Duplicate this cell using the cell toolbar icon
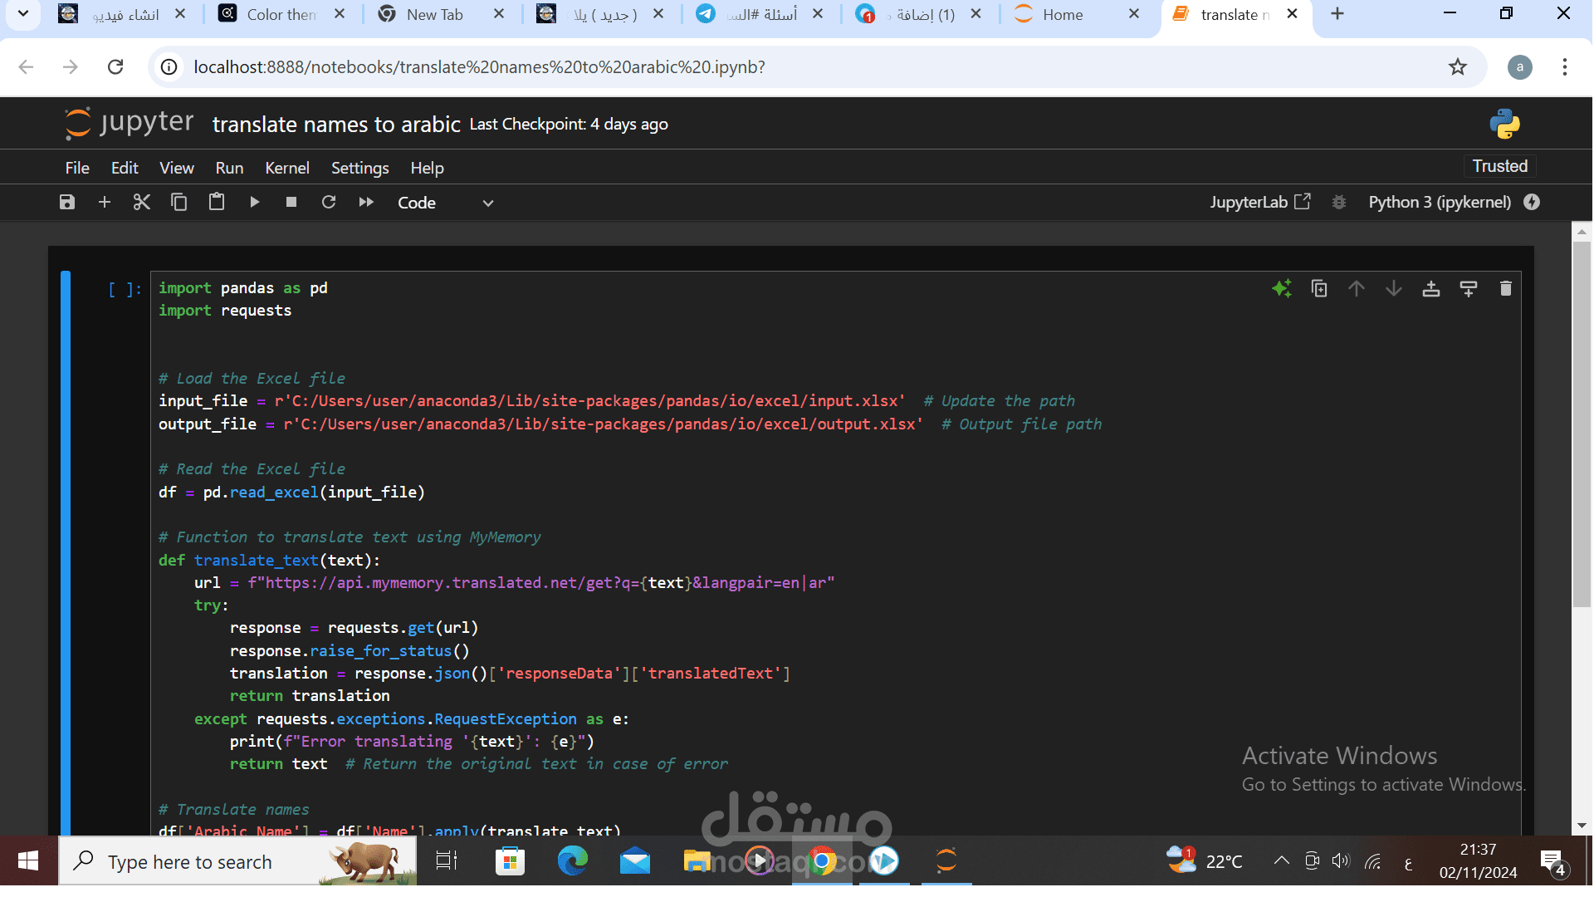This screenshot has height=897, width=1594. tap(1318, 289)
